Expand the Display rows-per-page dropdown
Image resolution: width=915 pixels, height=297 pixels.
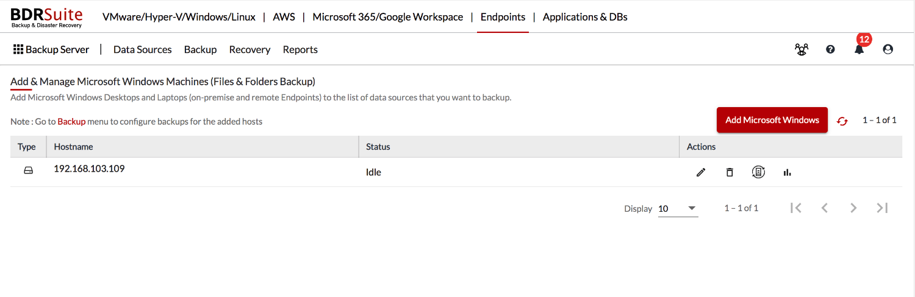point(678,208)
